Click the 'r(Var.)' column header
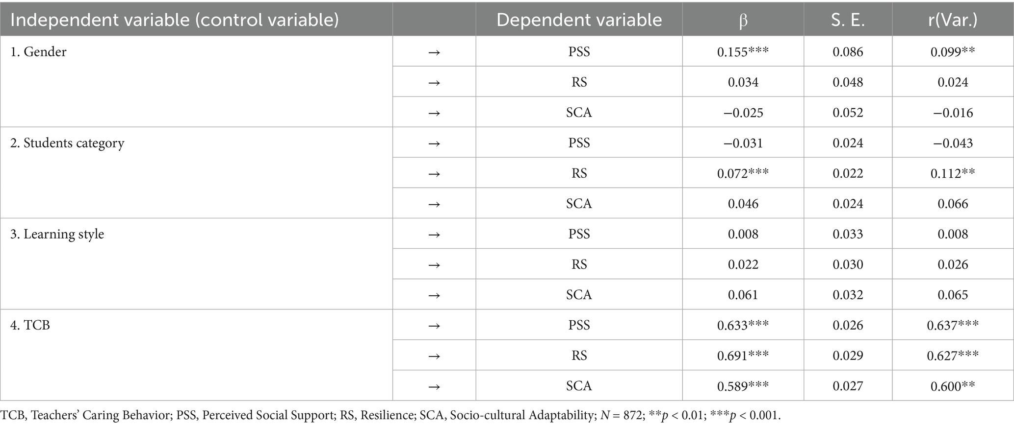 coord(952,20)
